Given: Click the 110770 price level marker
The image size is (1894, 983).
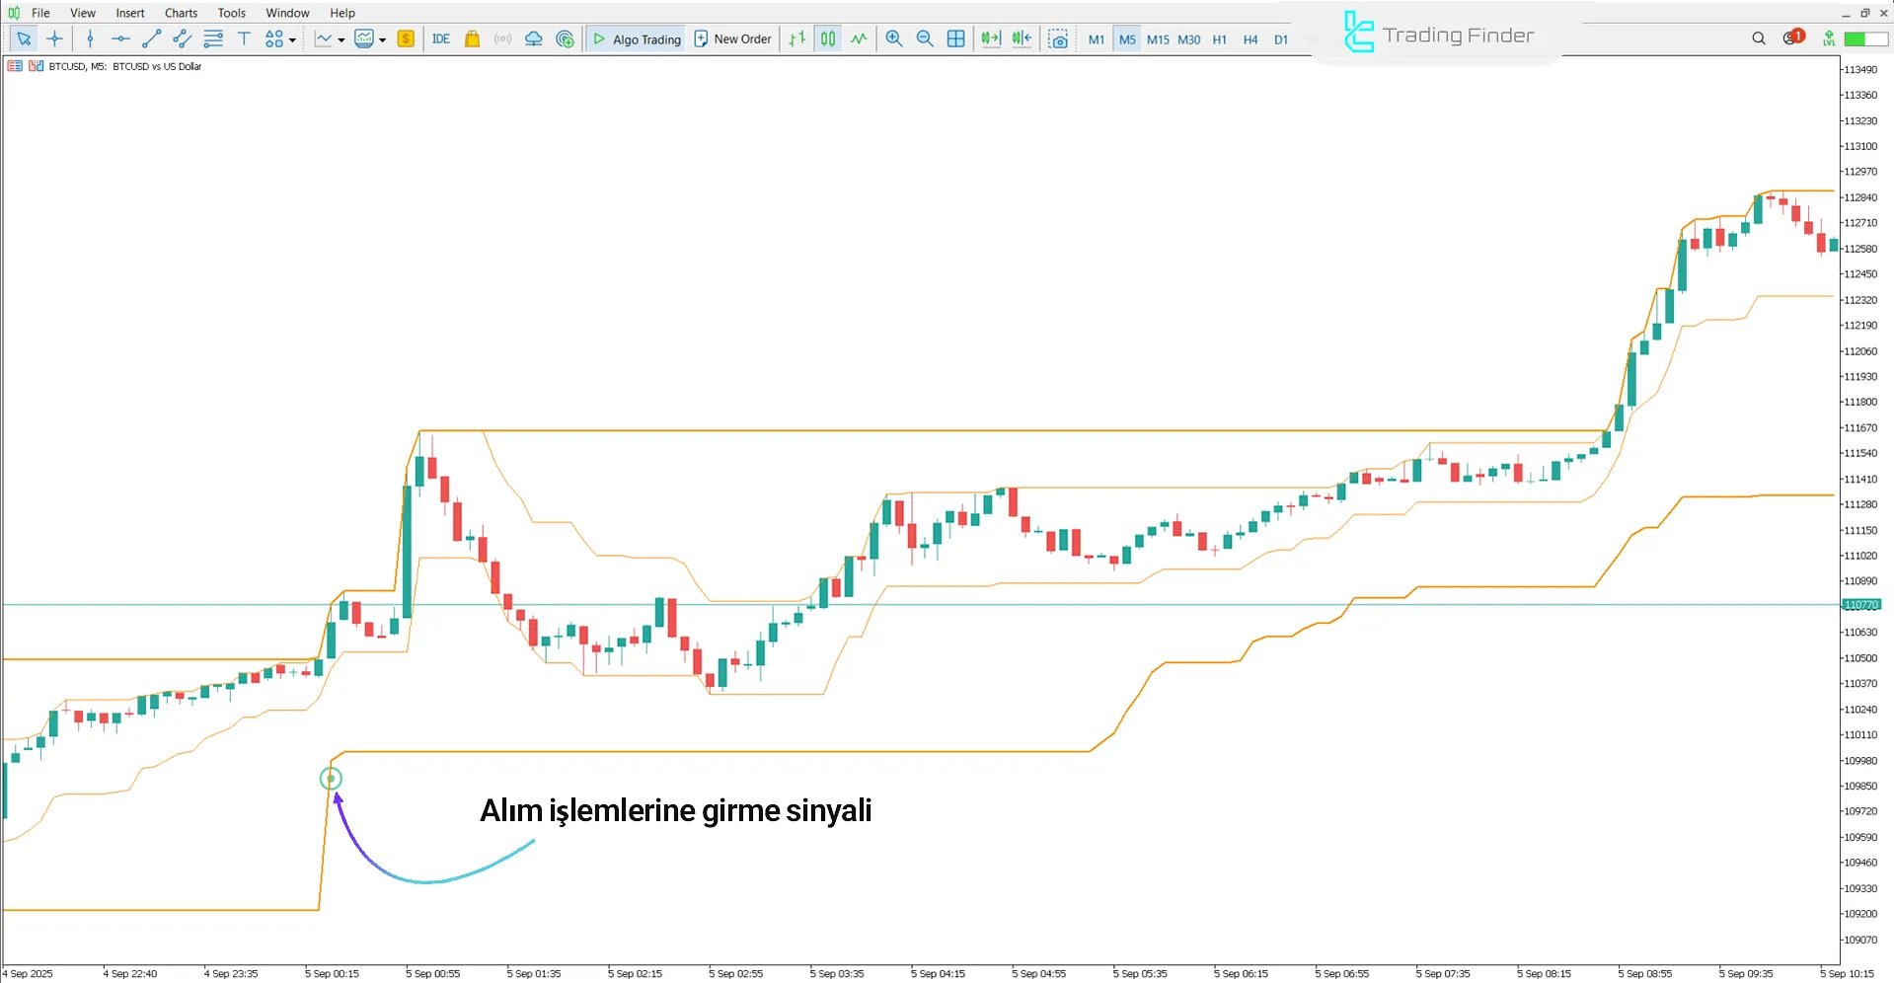Looking at the screenshot, I should (x=1861, y=605).
